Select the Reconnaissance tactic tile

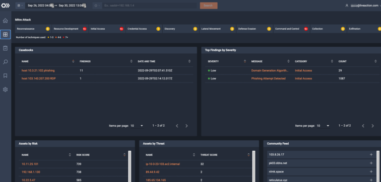33,29
